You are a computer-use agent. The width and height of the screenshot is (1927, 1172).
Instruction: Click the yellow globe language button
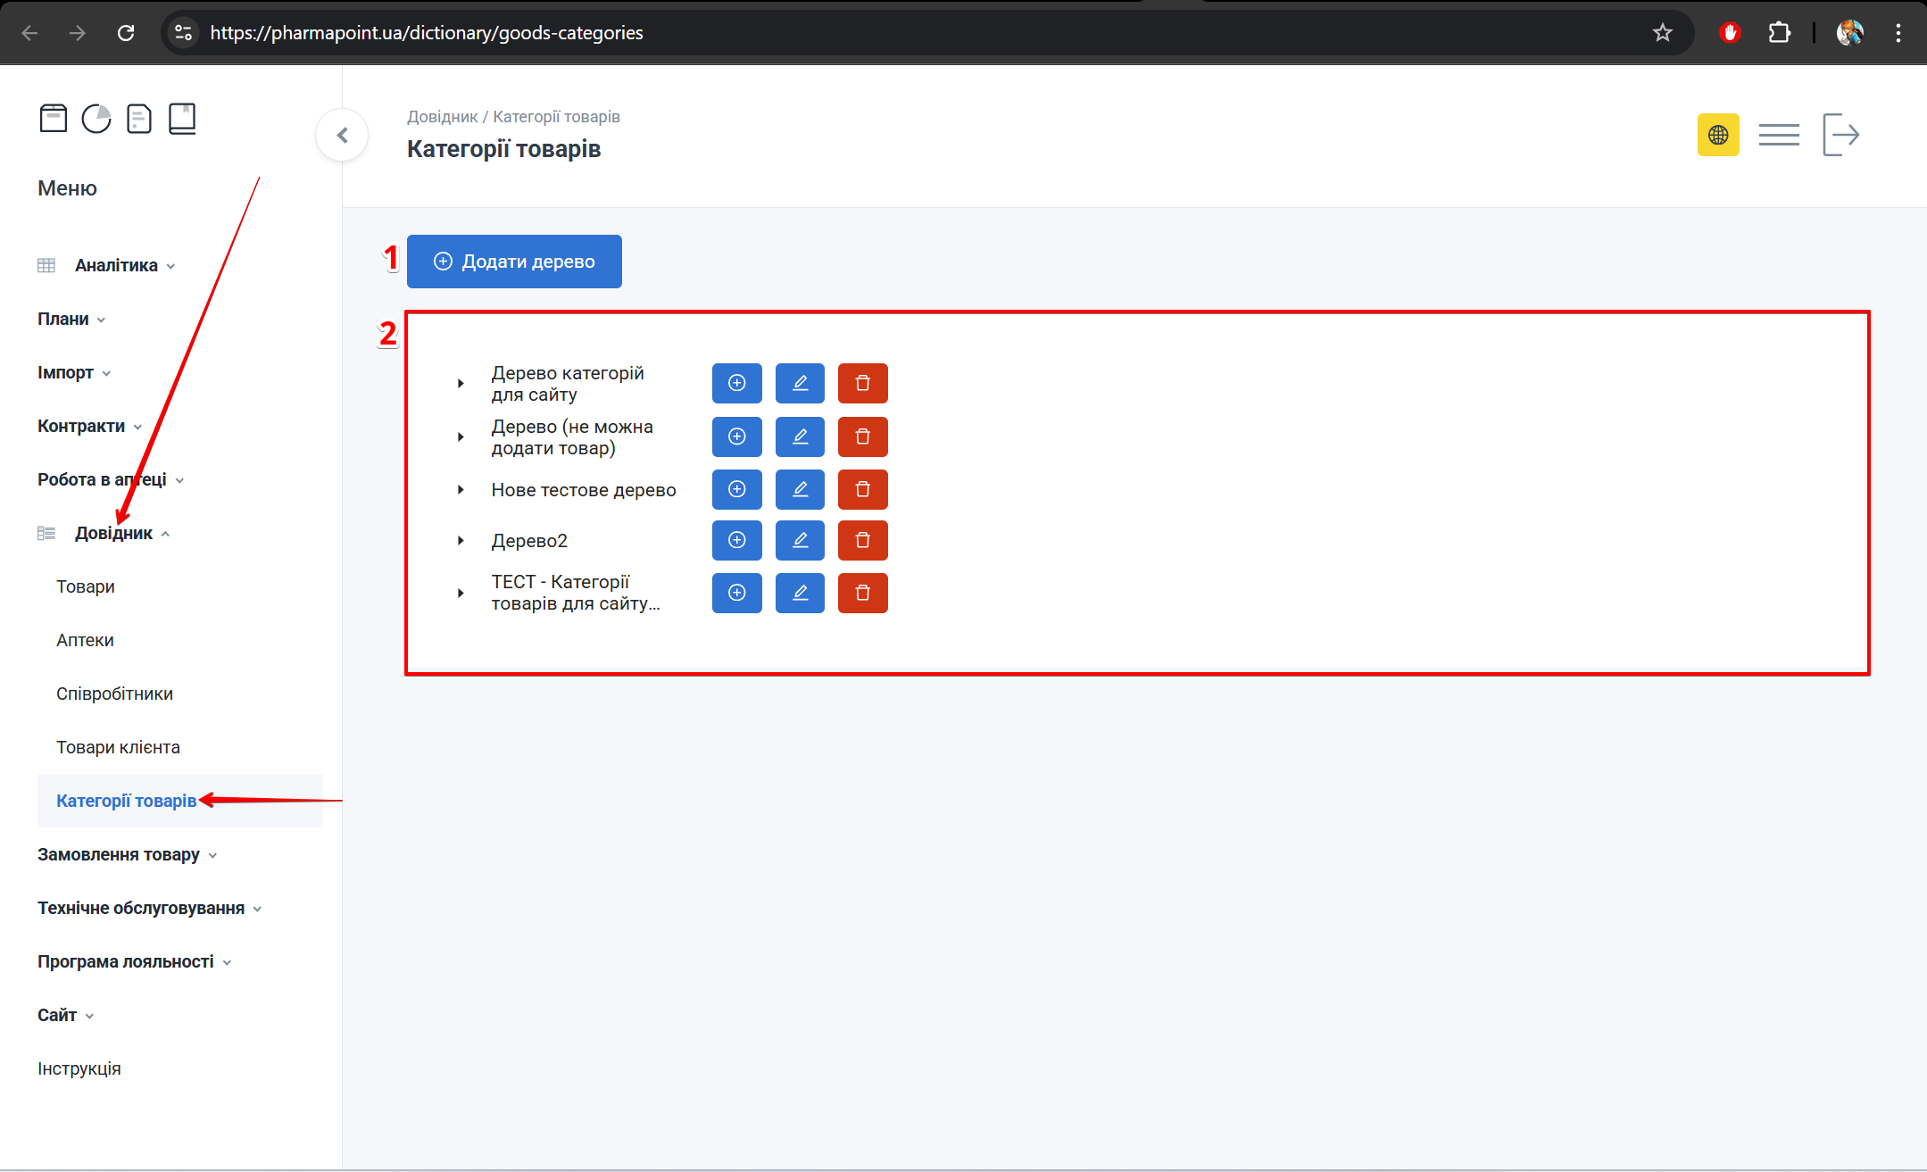click(x=1717, y=135)
